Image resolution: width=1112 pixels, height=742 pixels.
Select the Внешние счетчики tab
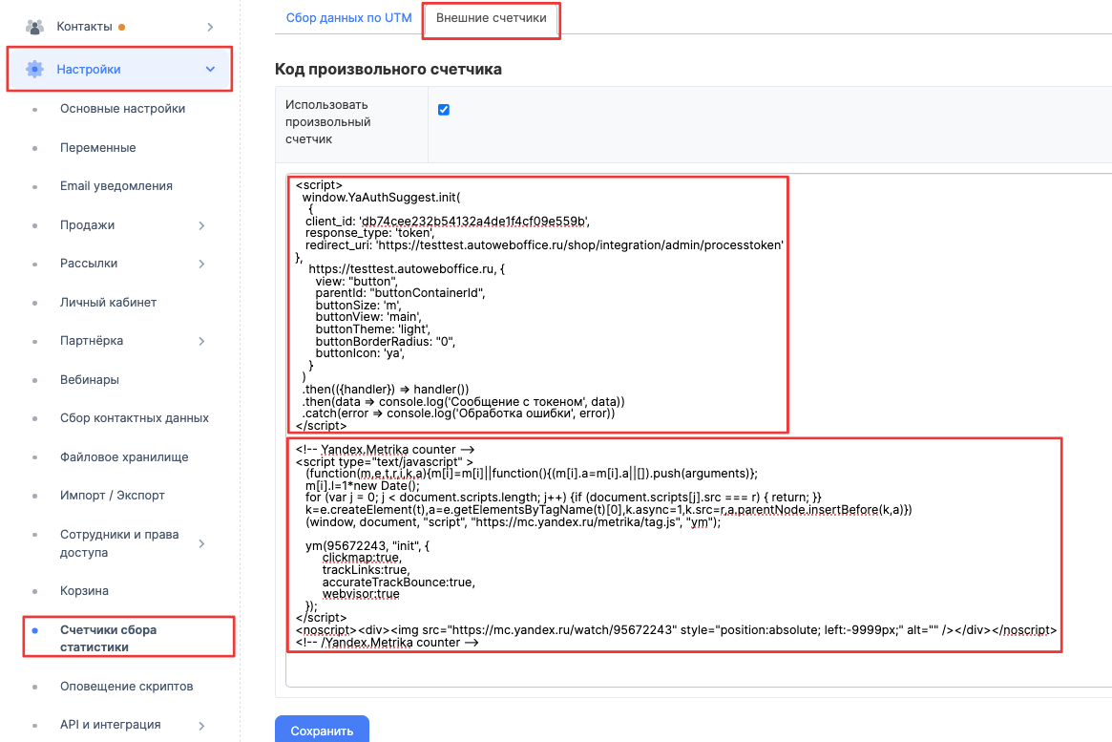point(492,18)
